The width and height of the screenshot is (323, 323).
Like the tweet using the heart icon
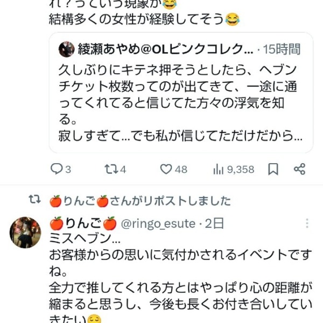(x=166, y=169)
